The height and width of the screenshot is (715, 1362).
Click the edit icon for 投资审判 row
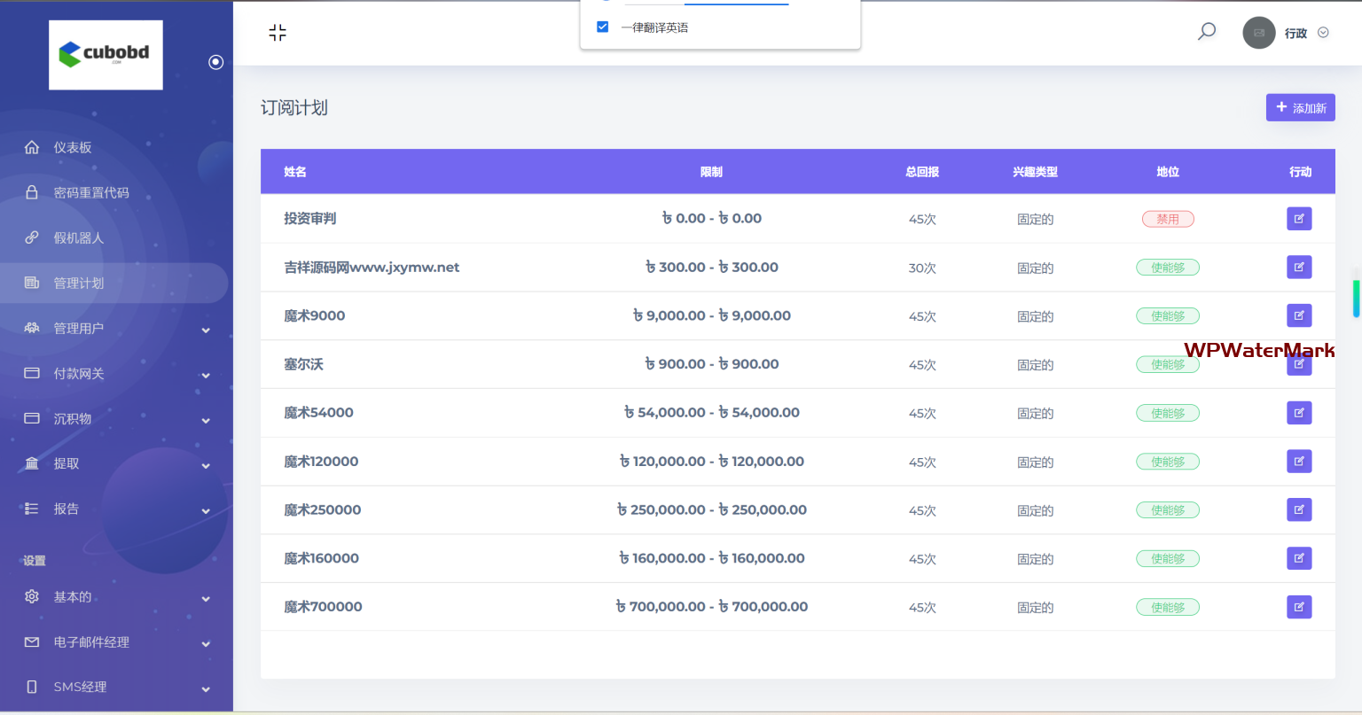pyautogui.click(x=1299, y=219)
